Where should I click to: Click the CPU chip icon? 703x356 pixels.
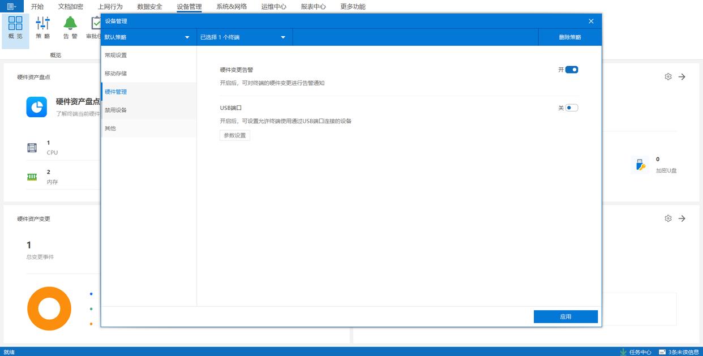32,148
